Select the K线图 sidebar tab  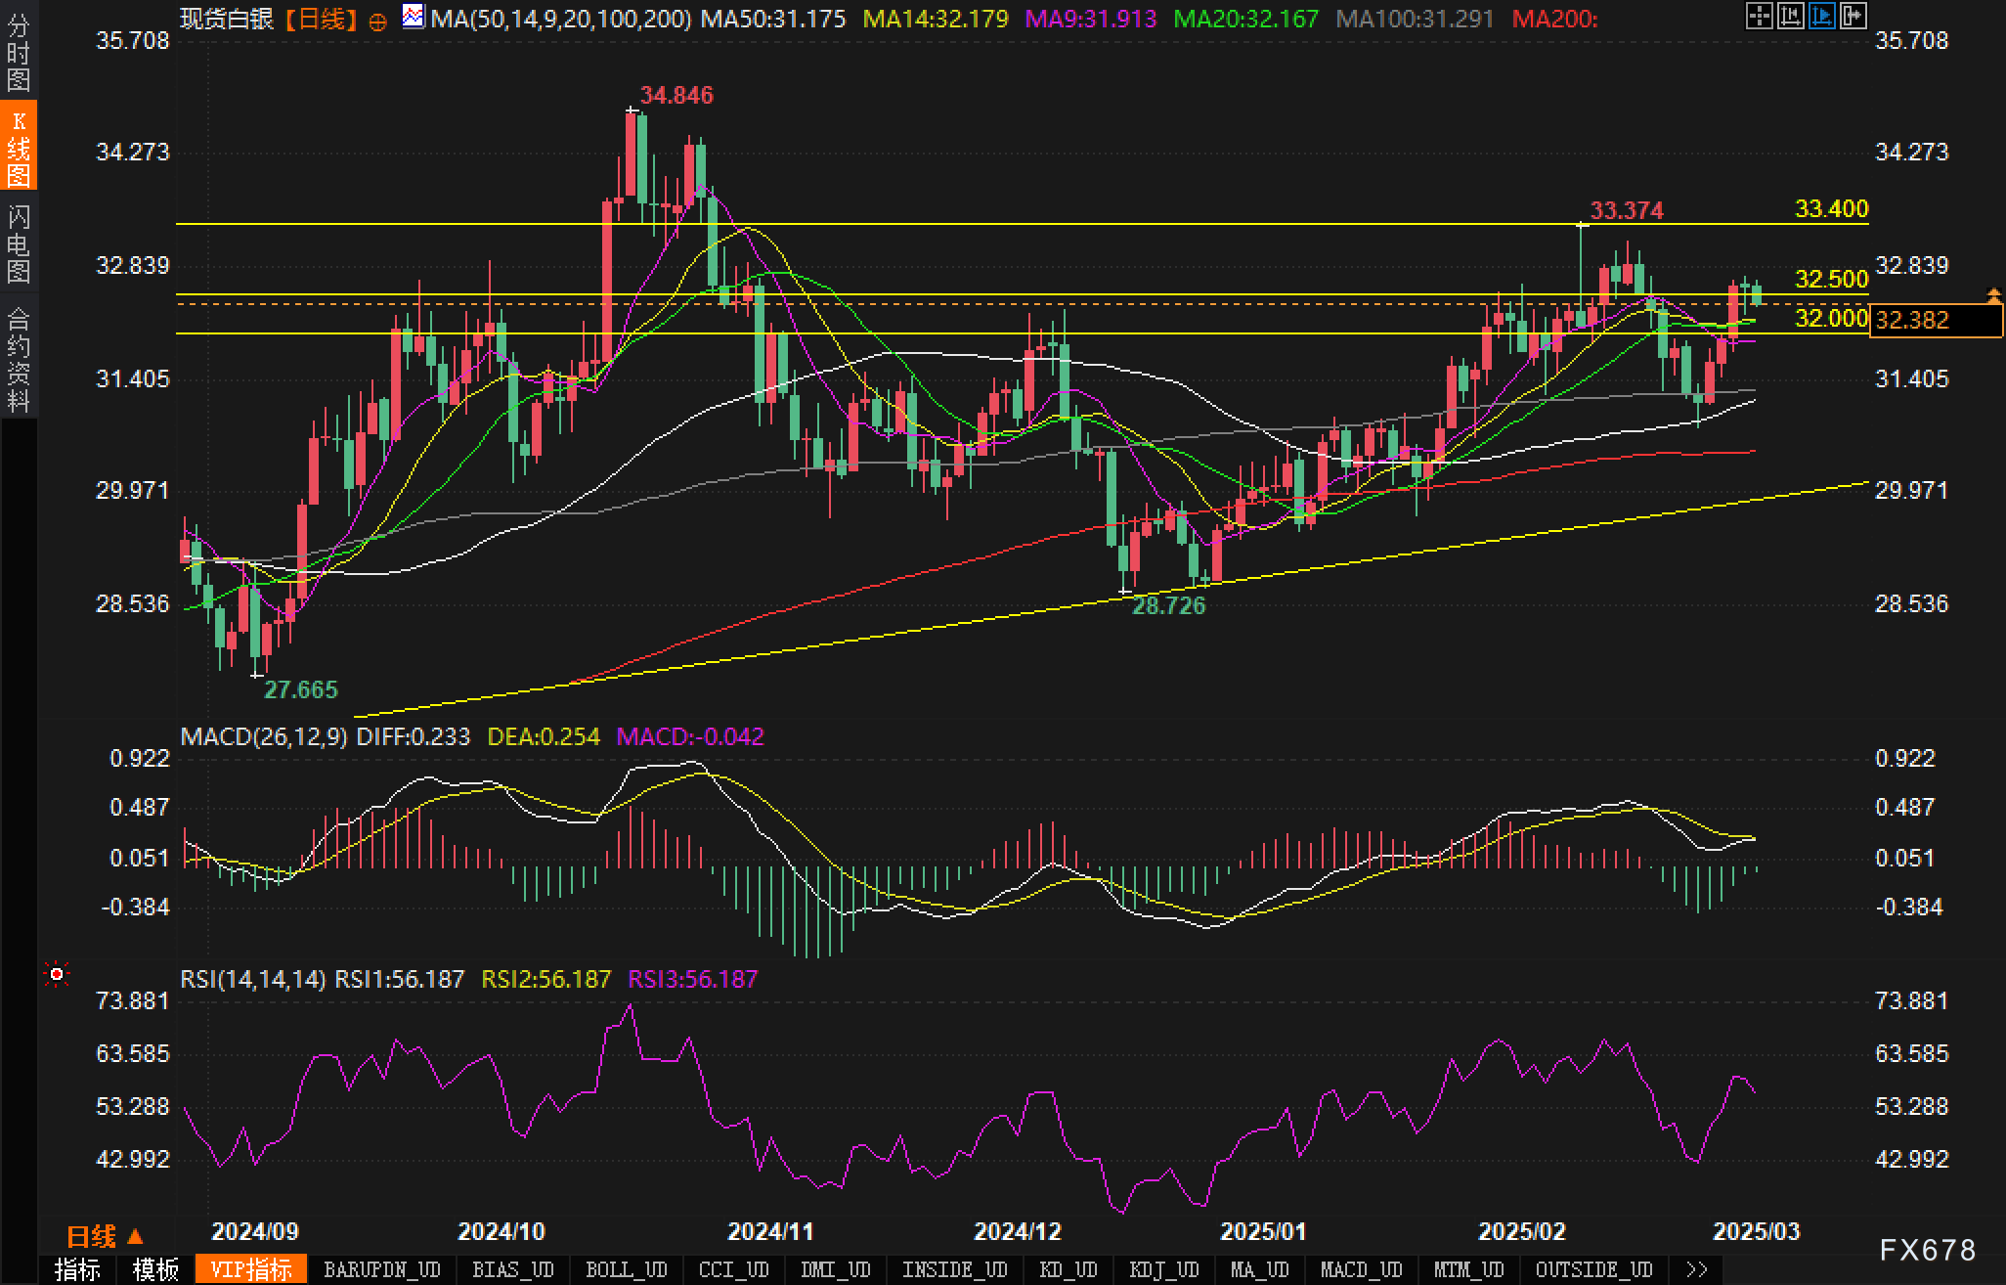(18, 147)
